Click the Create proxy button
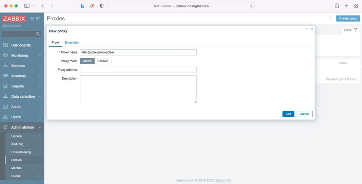Viewport: 362px width, 184px height. pos(348,18)
